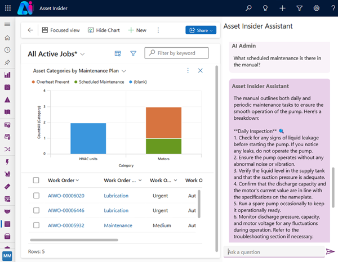Image resolution: width=338 pixels, height=262 pixels.
Task: Open work order AIWO-00006020
Action: tap(66, 196)
